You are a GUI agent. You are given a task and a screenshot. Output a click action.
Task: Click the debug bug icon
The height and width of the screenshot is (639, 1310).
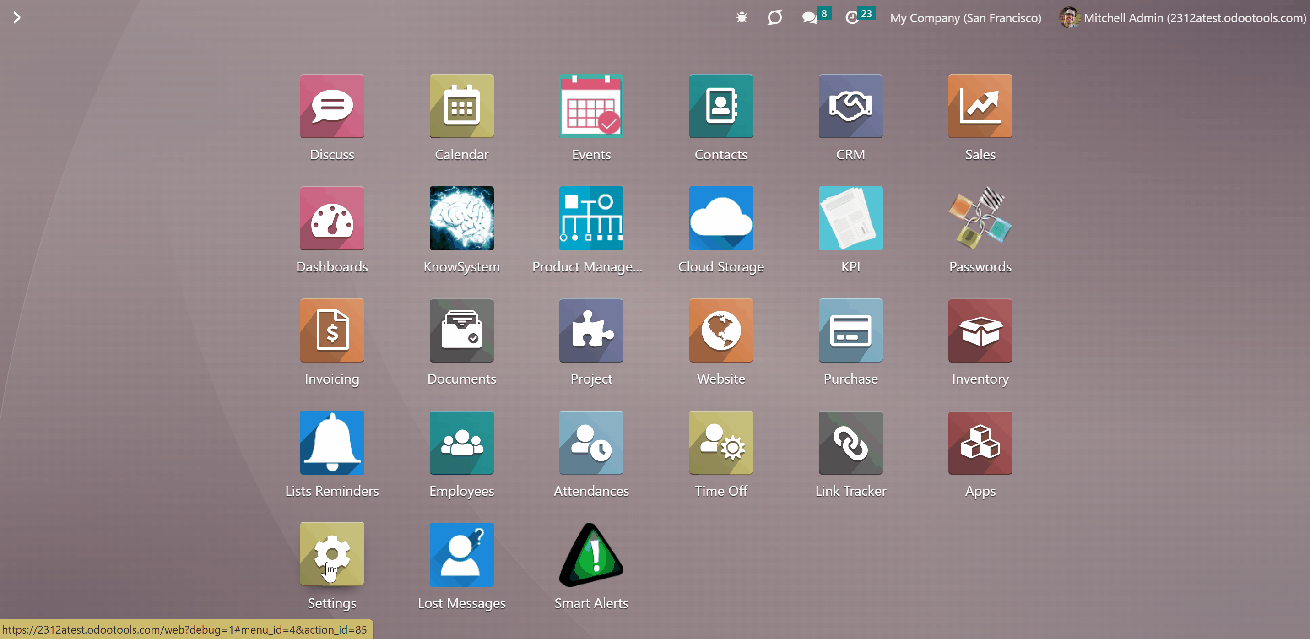pyautogui.click(x=742, y=18)
